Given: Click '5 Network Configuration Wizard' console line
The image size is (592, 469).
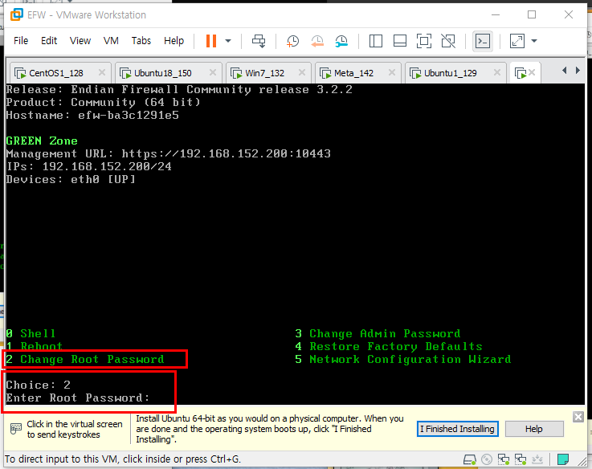Looking at the screenshot, I should coord(403,359).
